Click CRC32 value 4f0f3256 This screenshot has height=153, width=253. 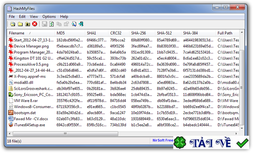click(x=117, y=46)
